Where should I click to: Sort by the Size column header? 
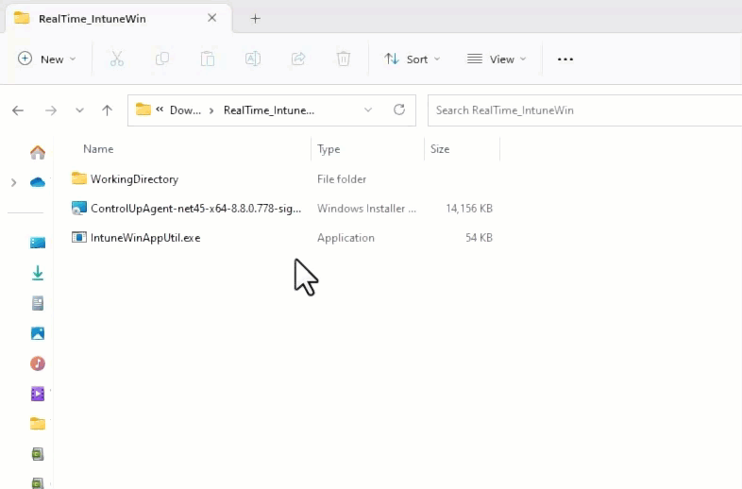click(x=440, y=149)
